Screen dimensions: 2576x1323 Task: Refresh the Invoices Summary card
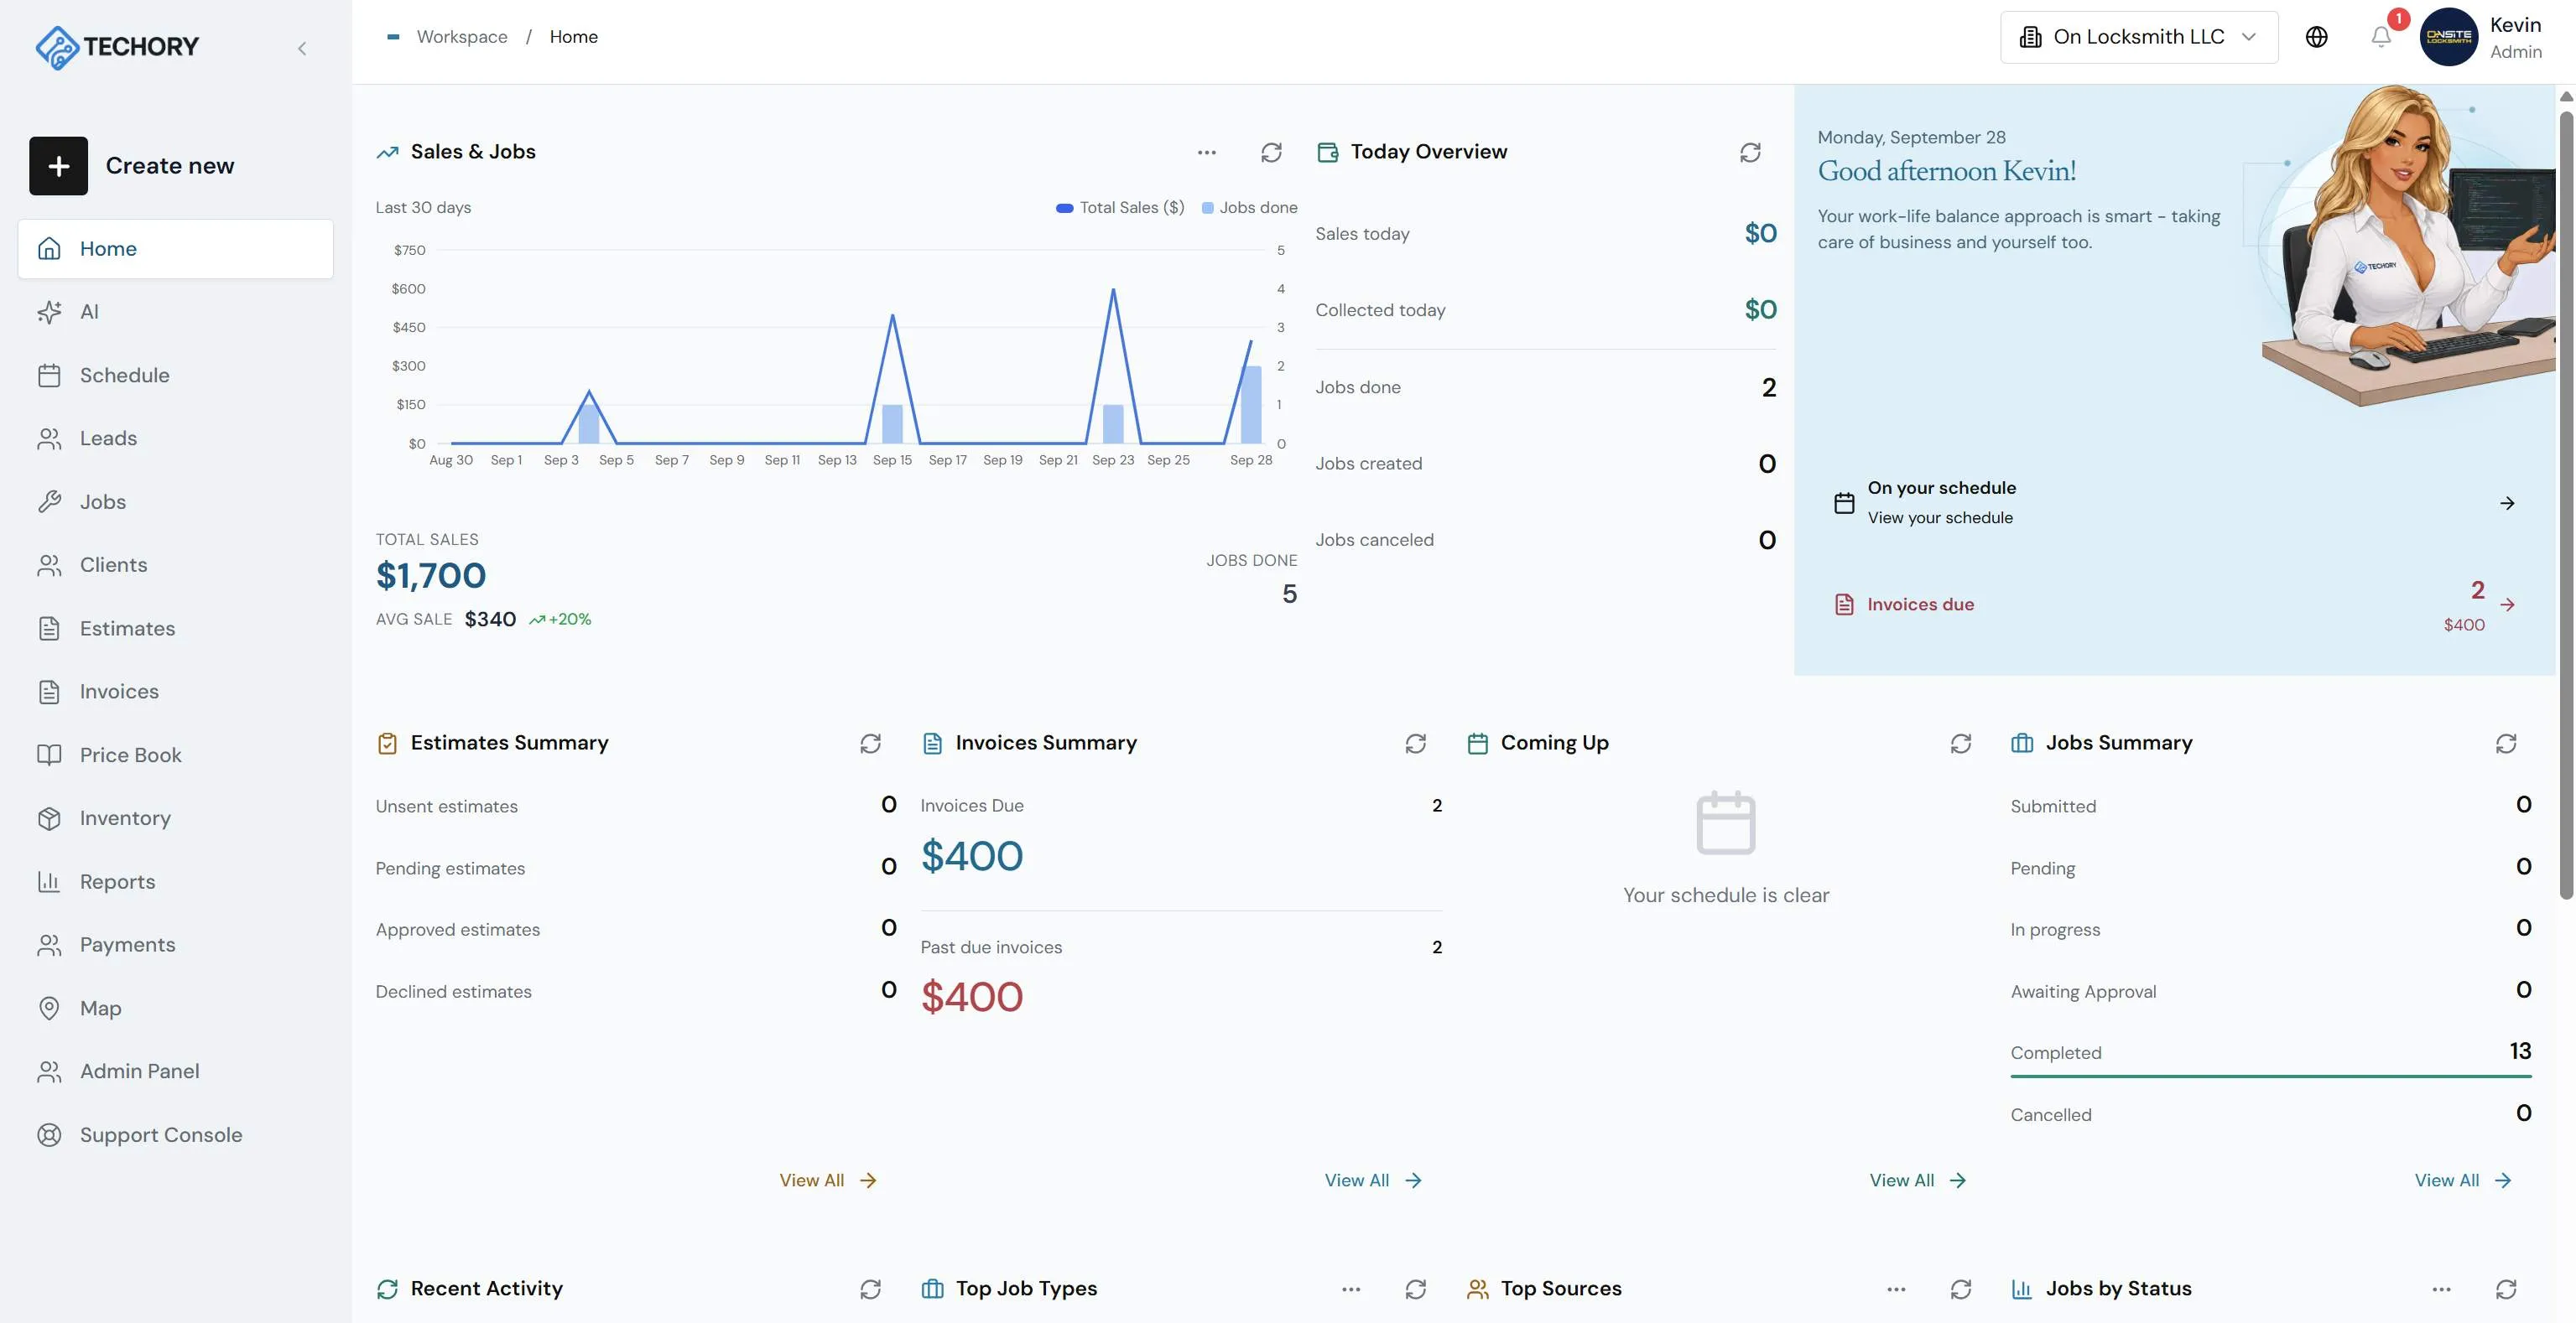[1415, 744]
